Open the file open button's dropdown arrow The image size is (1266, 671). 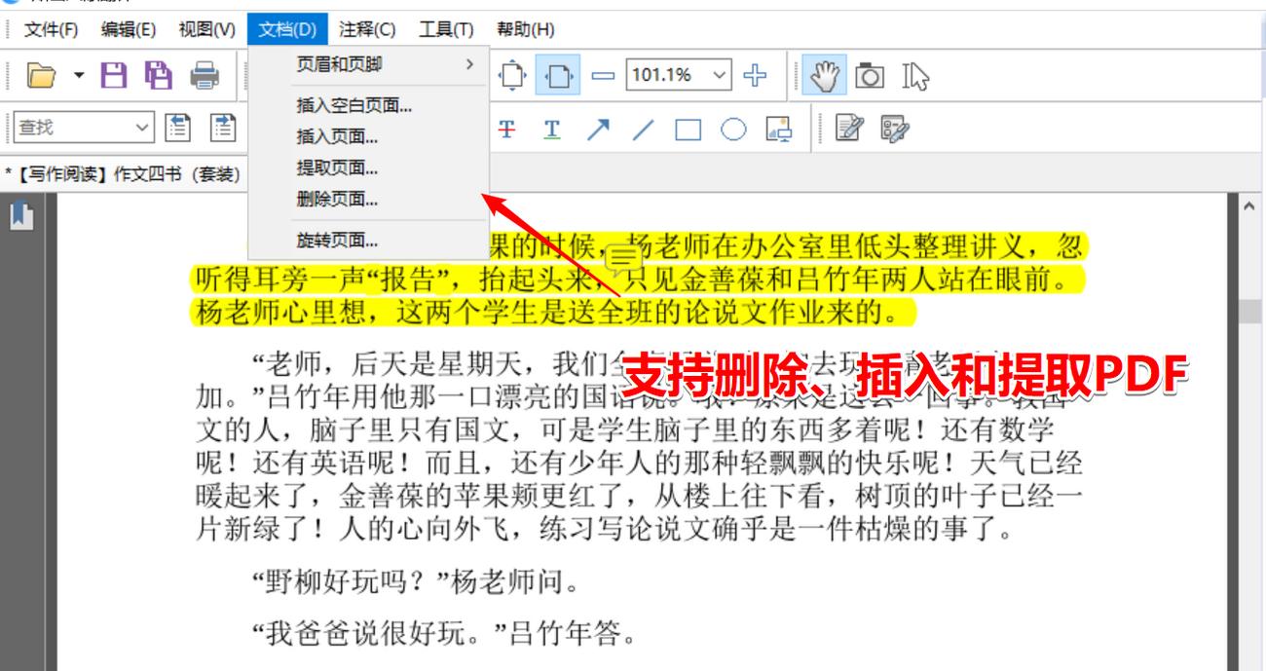[x=78, y=75]
